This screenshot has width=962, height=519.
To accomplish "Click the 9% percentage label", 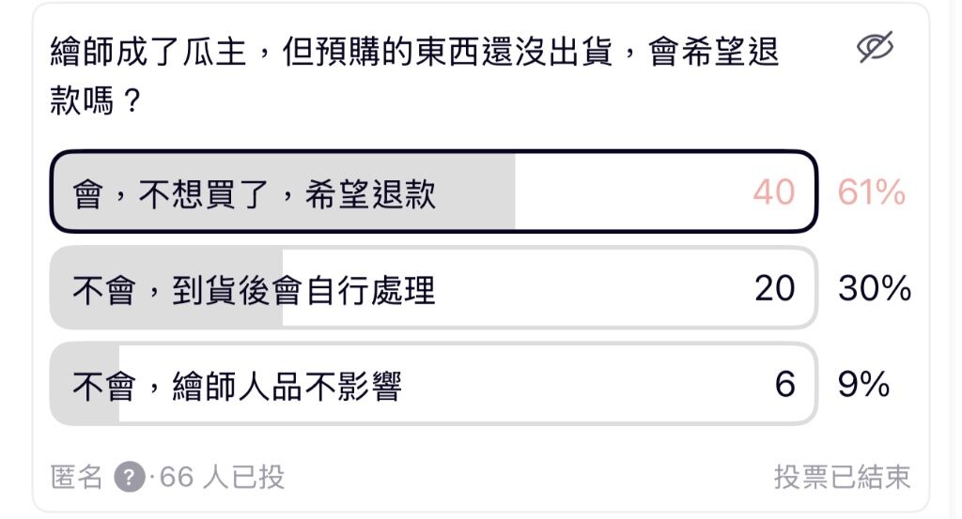I will pyautogui.click(x=864, y=384).
